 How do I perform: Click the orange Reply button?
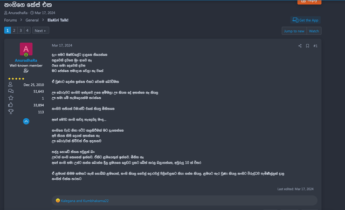[309, 2]
